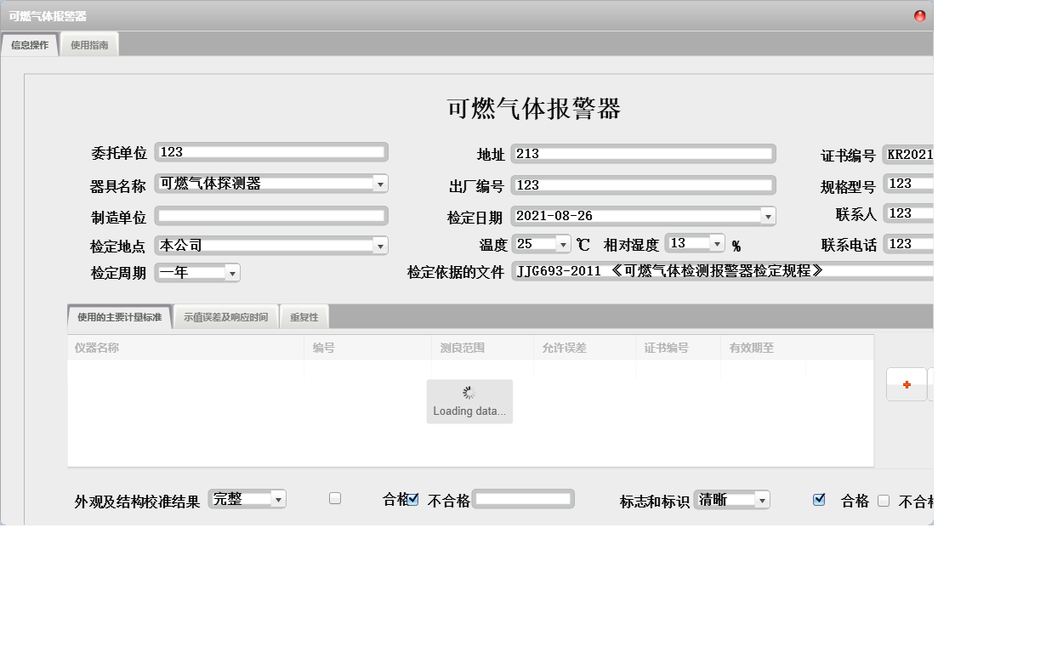Toggle the empty checkbox before 合格
This screenshot has width=1046, height=652.
coord(334,498)
